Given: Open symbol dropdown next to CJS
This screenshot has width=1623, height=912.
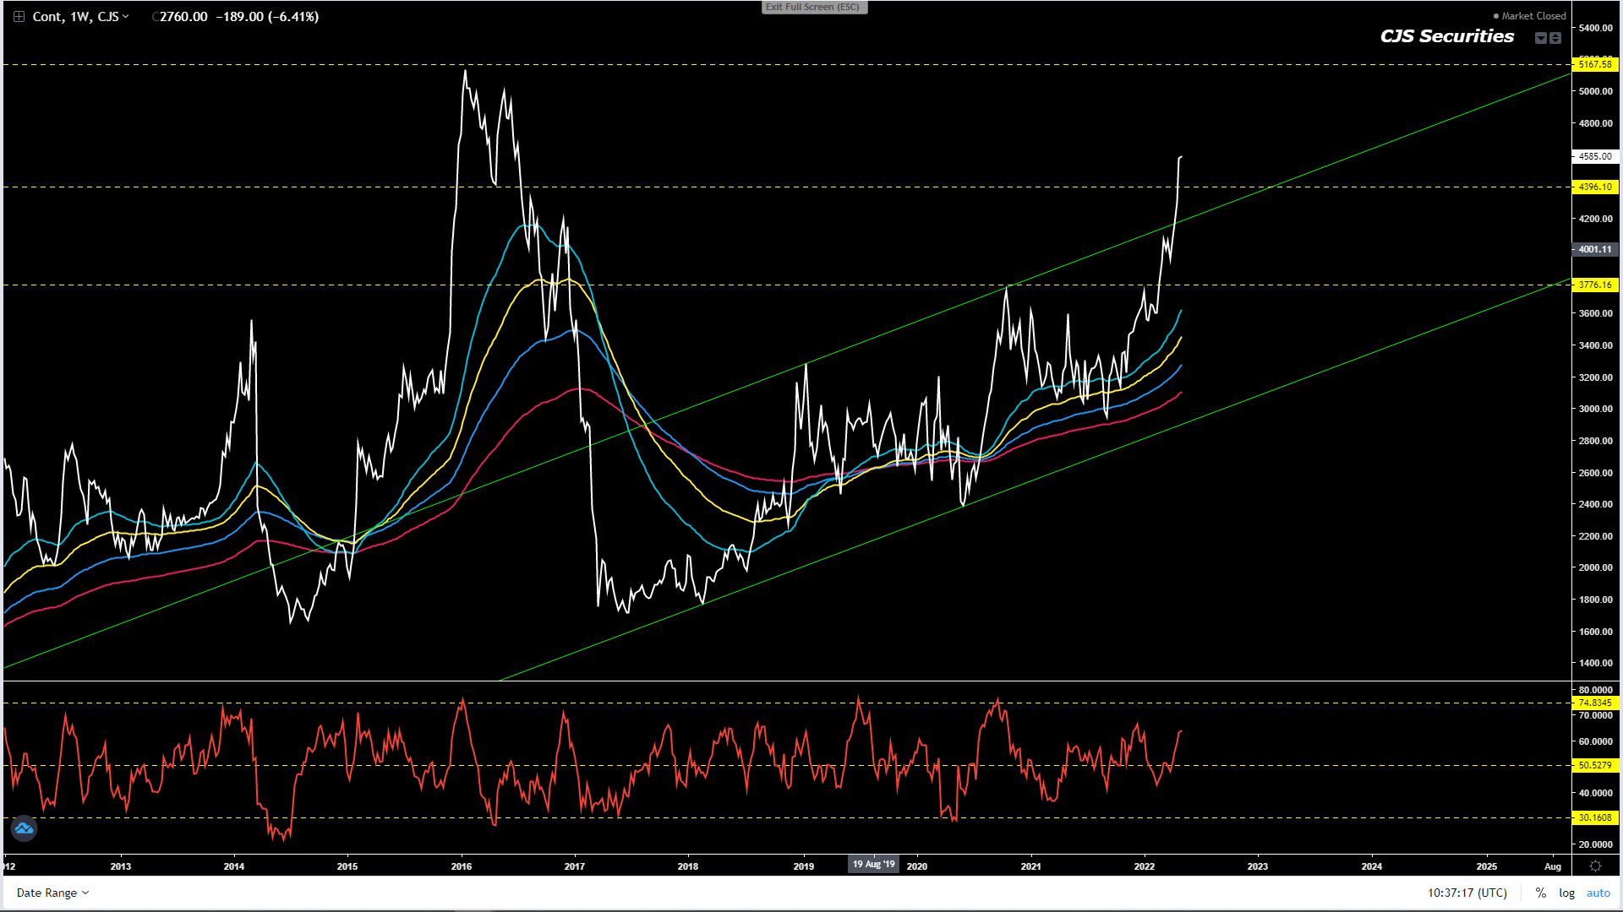Looking at the screenshot, I should click(x=126, y=17).
